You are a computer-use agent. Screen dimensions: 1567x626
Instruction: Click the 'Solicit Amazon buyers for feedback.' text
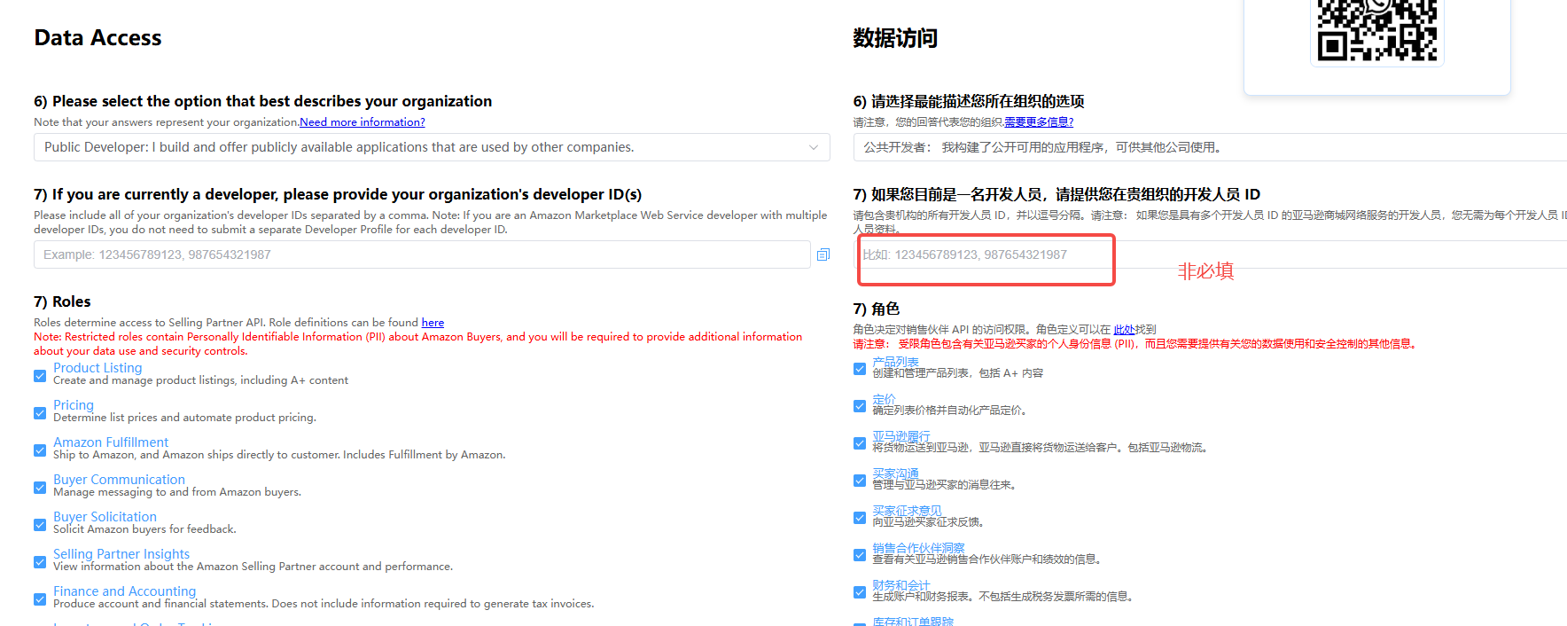pos(144,529)
